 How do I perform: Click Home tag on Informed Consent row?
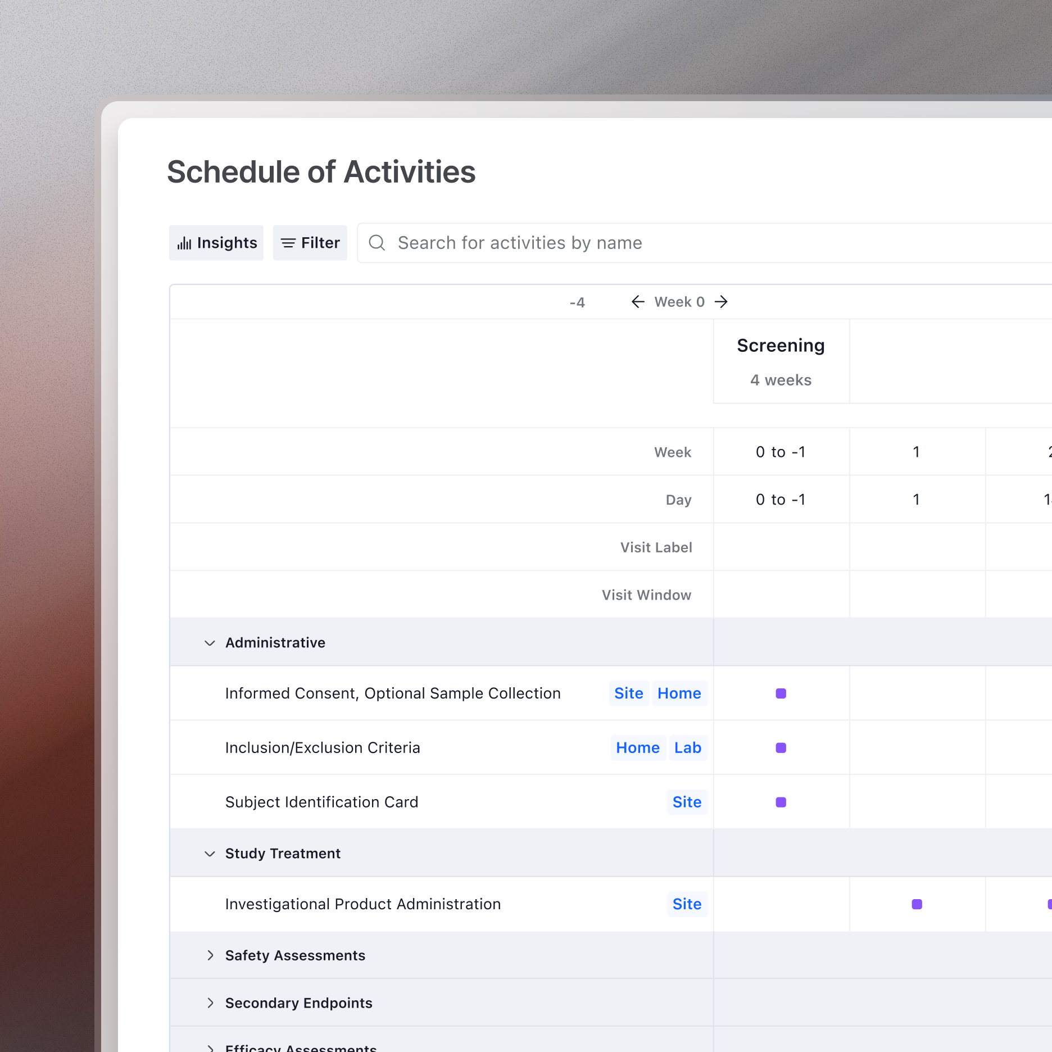(x=679, y=693)
